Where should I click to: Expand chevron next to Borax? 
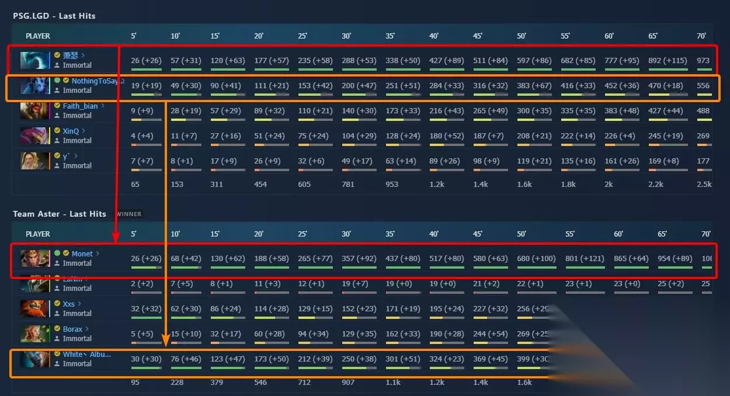pyautogui.click(x=88, y=329)
